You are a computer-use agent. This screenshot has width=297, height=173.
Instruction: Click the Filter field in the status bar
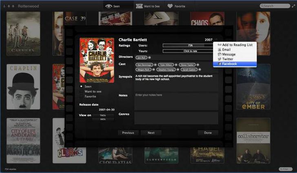[x=286, y=169]
